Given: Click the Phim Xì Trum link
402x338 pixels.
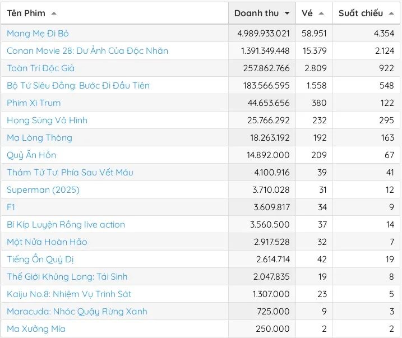Looking at the screenshot, I should click(x=34, y=103).
